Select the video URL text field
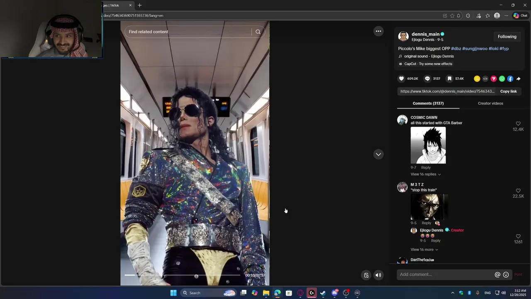This screenshot has height=299, width=531. pyautogui.click(x=447, y=91)
